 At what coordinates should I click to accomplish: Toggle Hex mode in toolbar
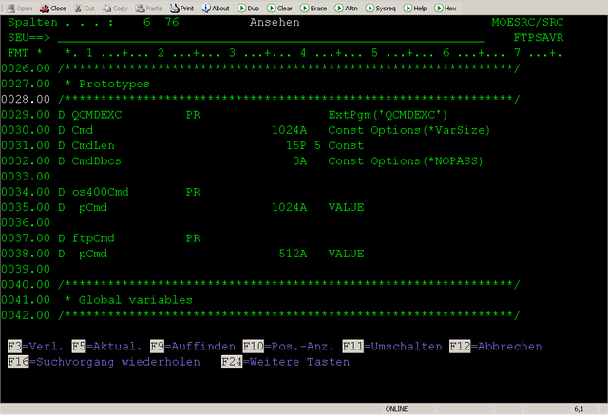click(446, 9)
